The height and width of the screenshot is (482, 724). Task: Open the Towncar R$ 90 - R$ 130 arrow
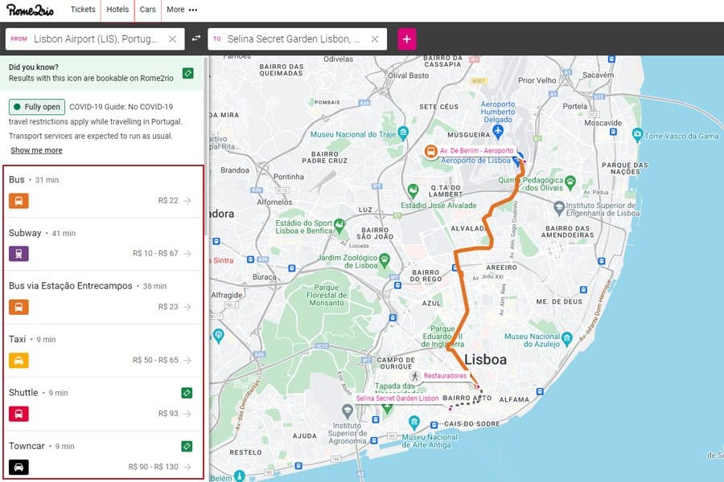click(x=187, y=467)
